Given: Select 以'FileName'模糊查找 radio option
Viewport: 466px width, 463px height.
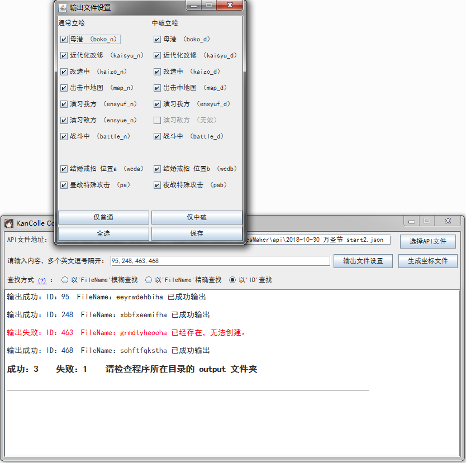Looking at the screenshot, I should 65,280.
